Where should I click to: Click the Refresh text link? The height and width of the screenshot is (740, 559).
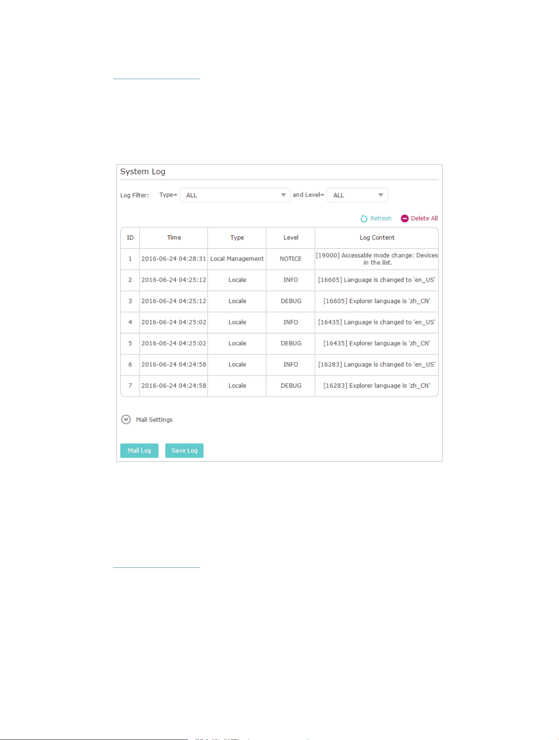(381, 218)
